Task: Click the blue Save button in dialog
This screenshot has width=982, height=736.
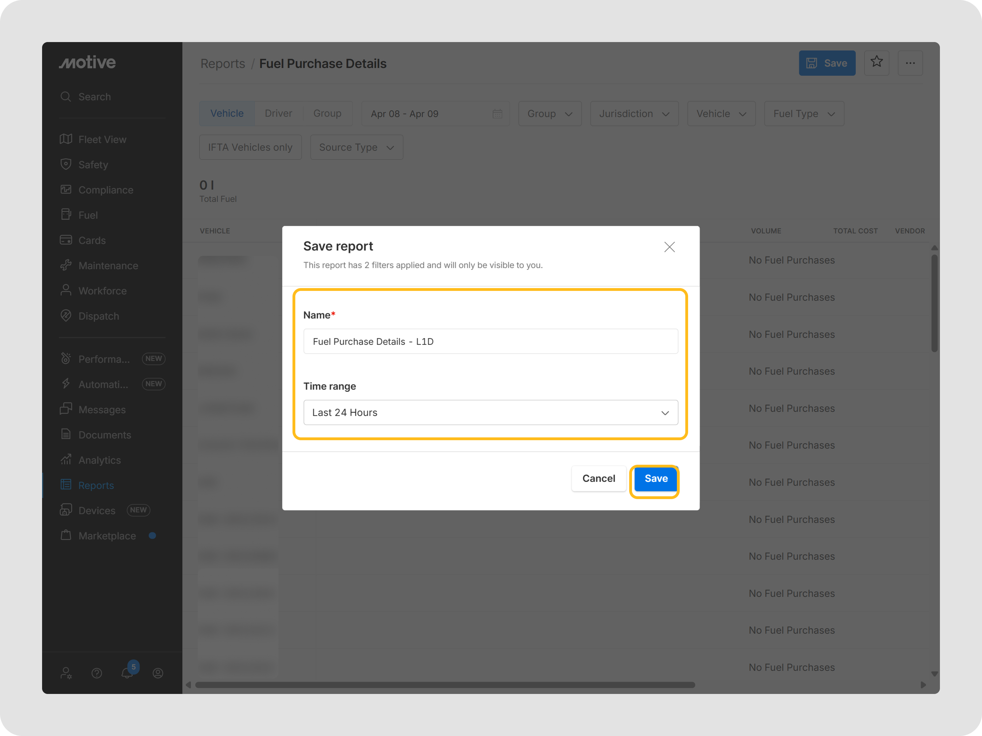Action: tap(656, 478)
